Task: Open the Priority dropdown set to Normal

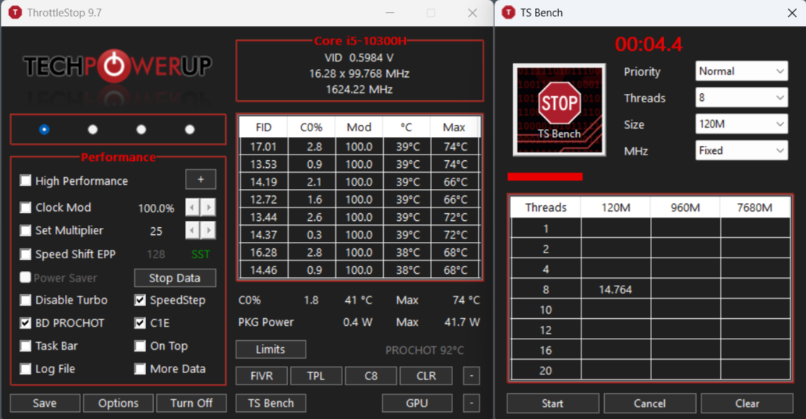Action: [x=741, y=71]
